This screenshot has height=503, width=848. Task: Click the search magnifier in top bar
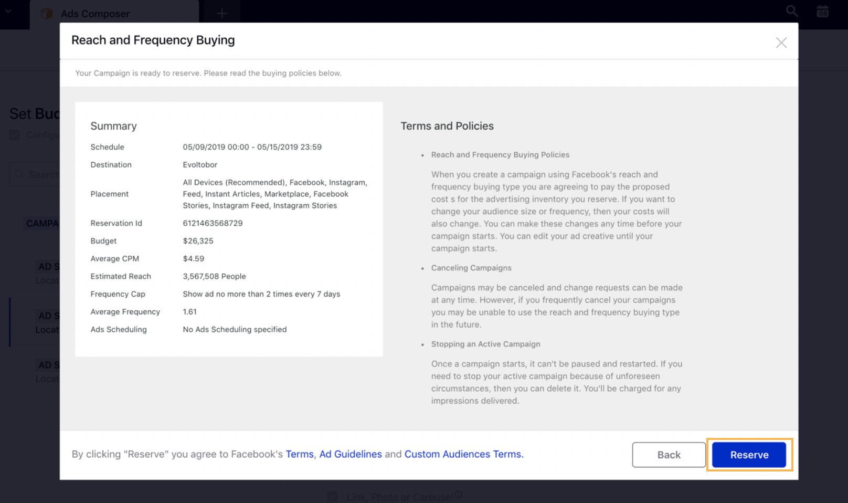(792, 11)
